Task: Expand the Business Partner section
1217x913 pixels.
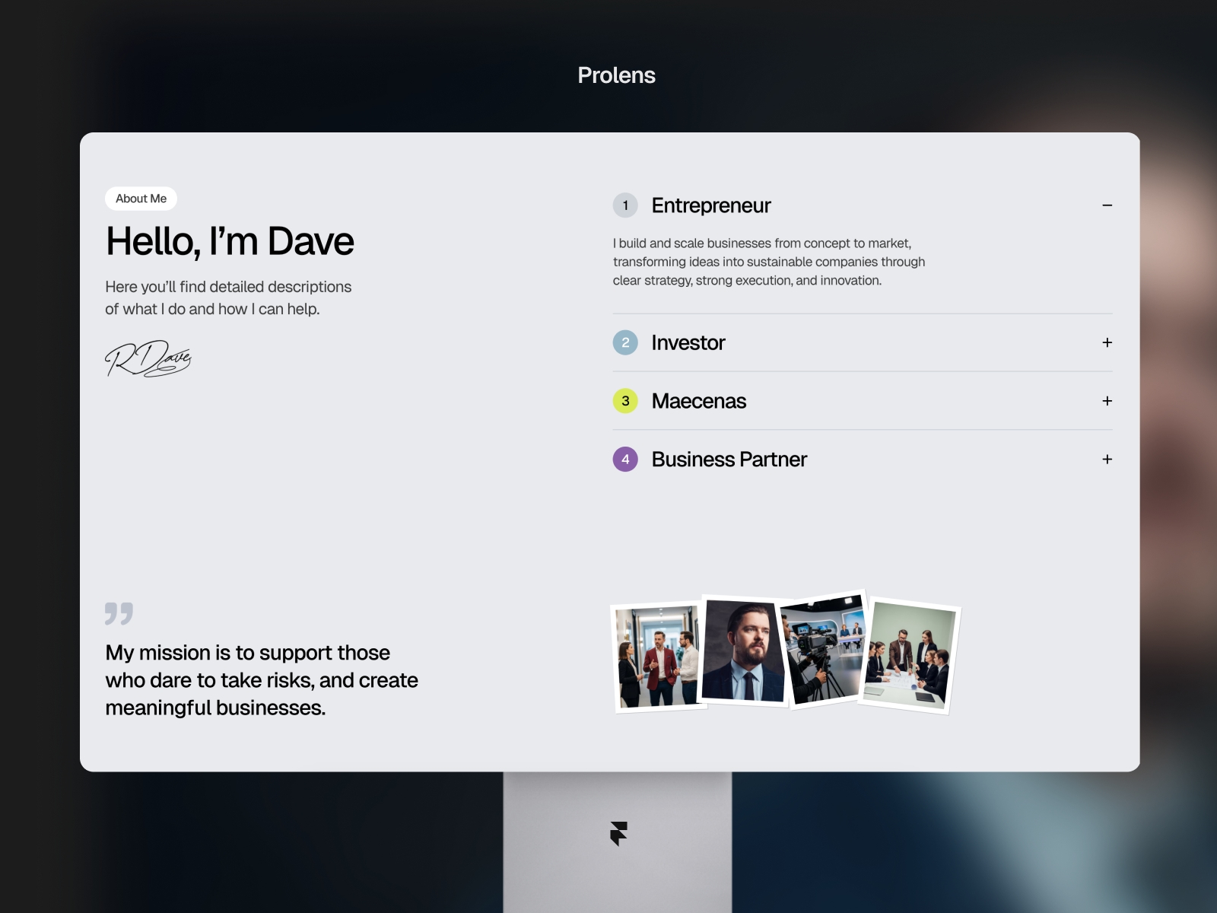Action: tap(1107, 460)
